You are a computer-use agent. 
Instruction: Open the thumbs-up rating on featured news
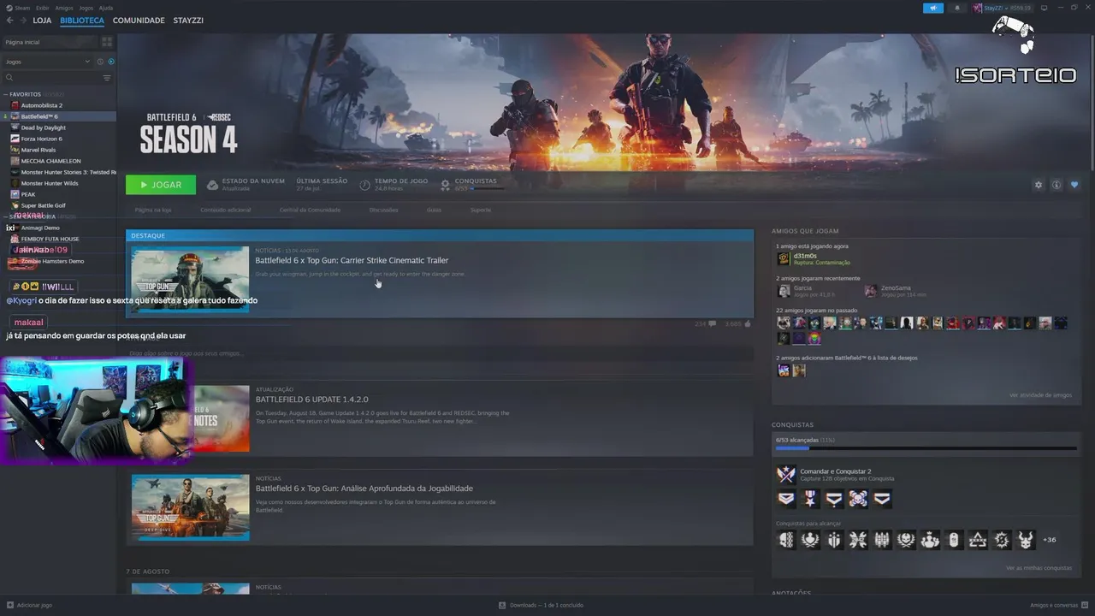pyautogui.click(x=748, y=324)
